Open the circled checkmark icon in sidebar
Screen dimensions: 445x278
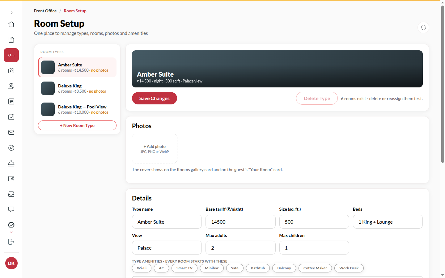tap(11, 225)
